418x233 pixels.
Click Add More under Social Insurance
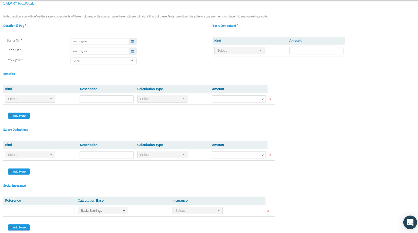[19, 227]
